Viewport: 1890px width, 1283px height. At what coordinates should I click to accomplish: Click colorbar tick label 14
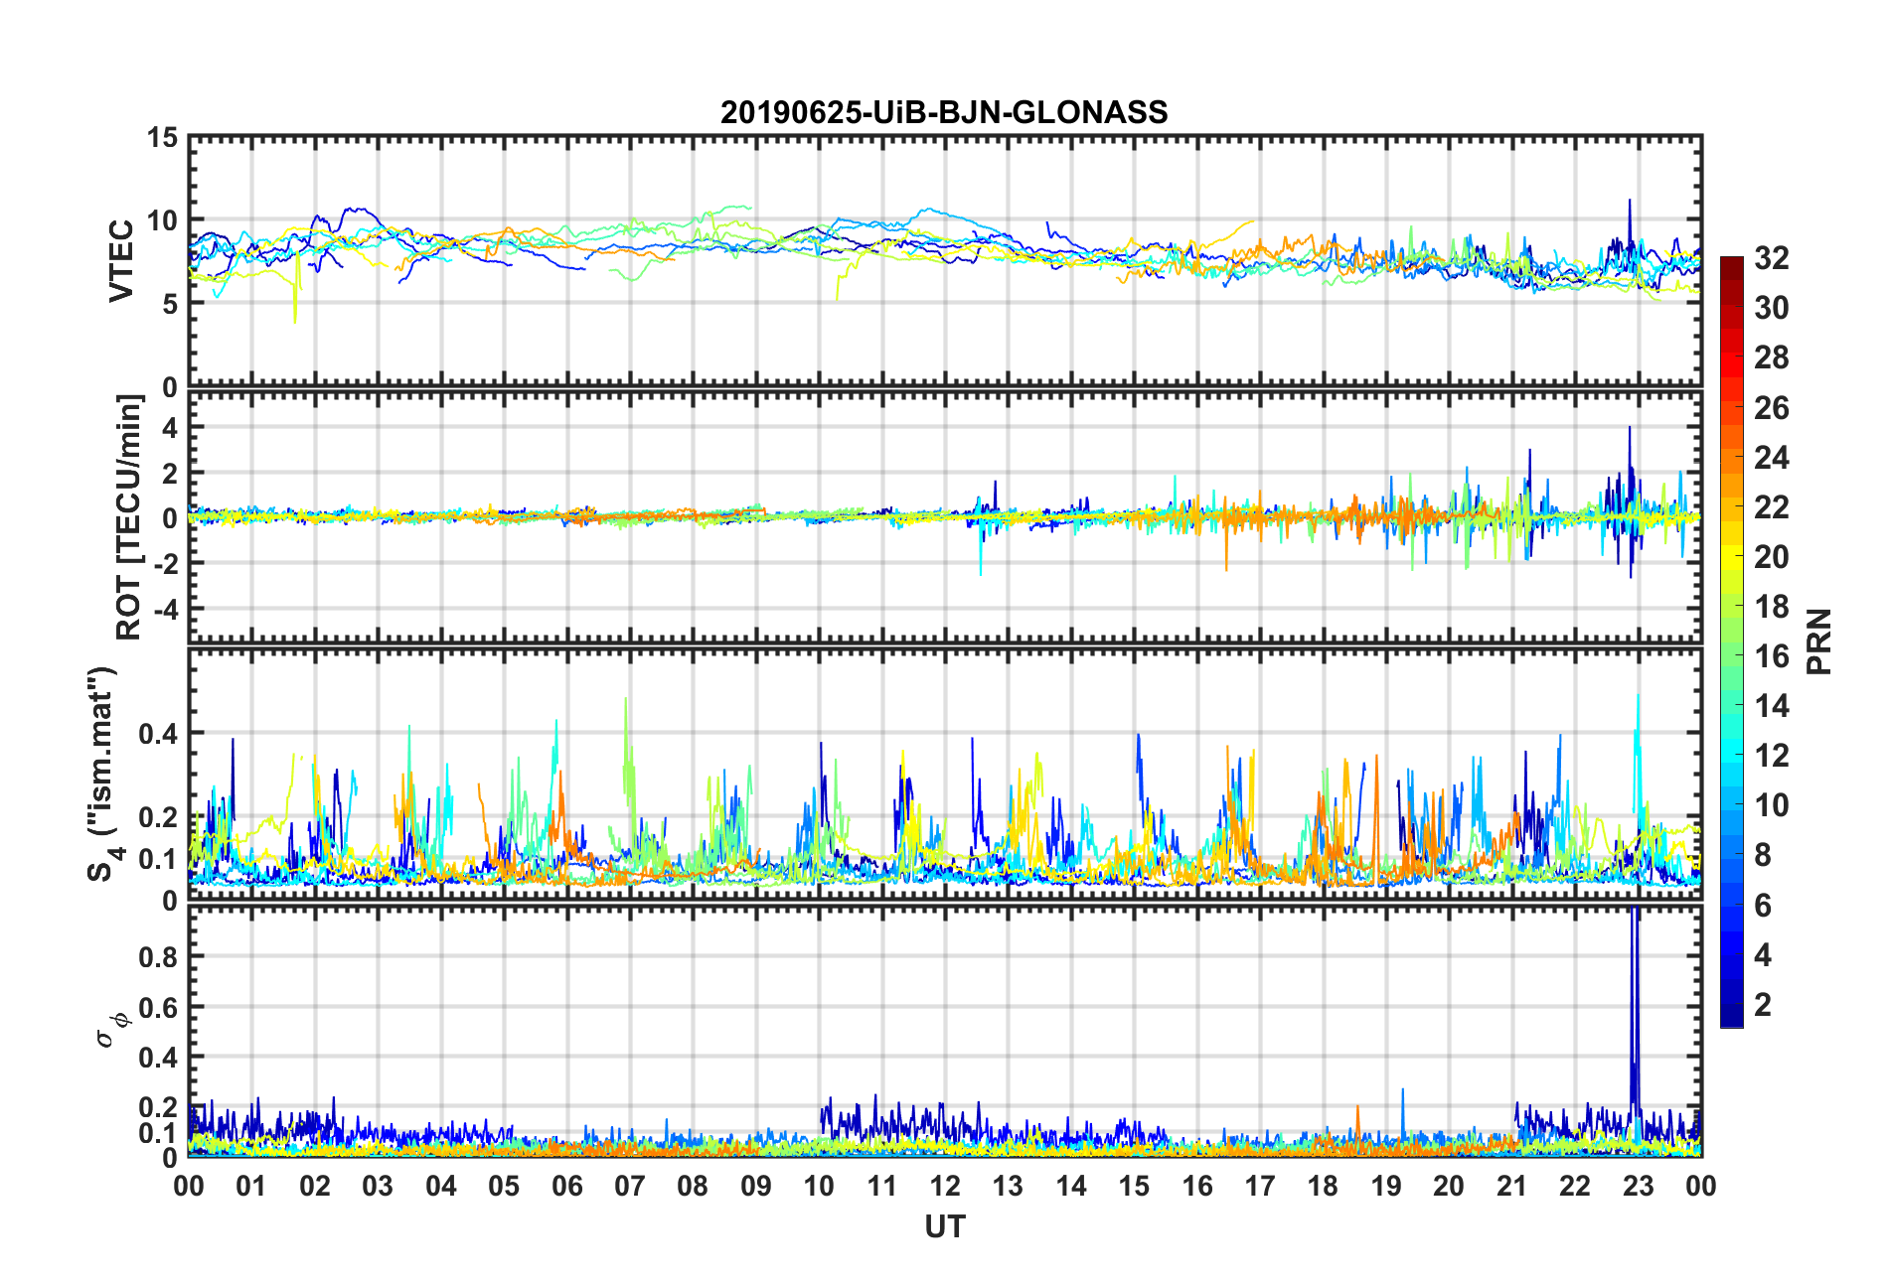click(x=1772, y=706)
